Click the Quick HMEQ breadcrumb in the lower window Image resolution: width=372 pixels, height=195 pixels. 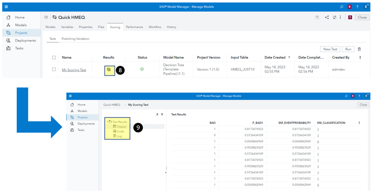112,104
